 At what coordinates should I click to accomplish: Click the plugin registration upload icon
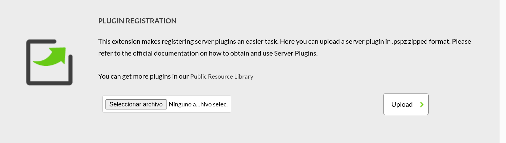[50, 62]
